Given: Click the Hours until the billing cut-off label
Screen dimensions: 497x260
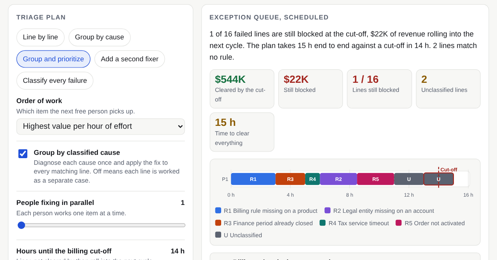Looking at the screenshot, I should (x=64, y=251).
